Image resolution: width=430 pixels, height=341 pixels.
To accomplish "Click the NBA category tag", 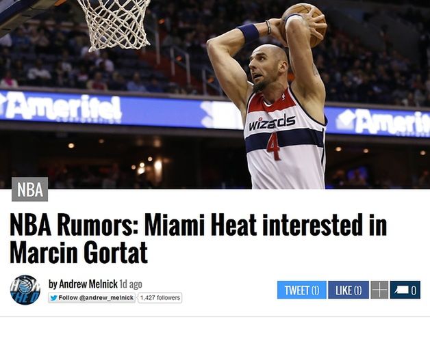I will point(30,189).
